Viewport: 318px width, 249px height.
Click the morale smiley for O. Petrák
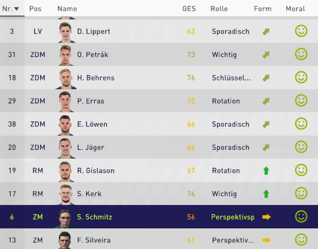point(301,54)
